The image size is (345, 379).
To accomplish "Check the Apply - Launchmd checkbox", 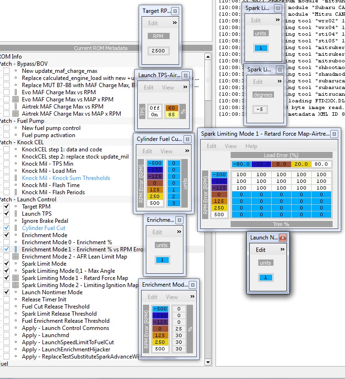I will click(x=7, y=335).
